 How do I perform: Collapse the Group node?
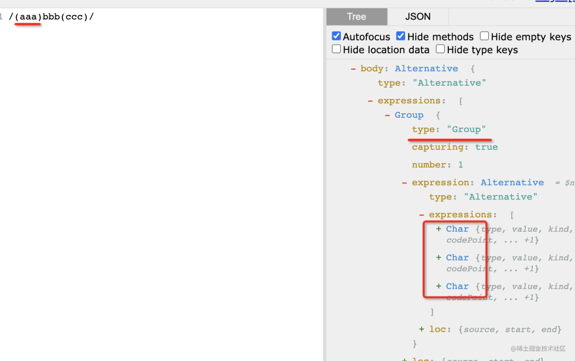click(387, 115)
